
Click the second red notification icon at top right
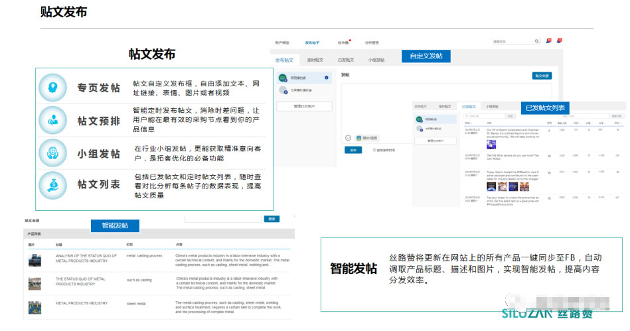tap(559, 41)
